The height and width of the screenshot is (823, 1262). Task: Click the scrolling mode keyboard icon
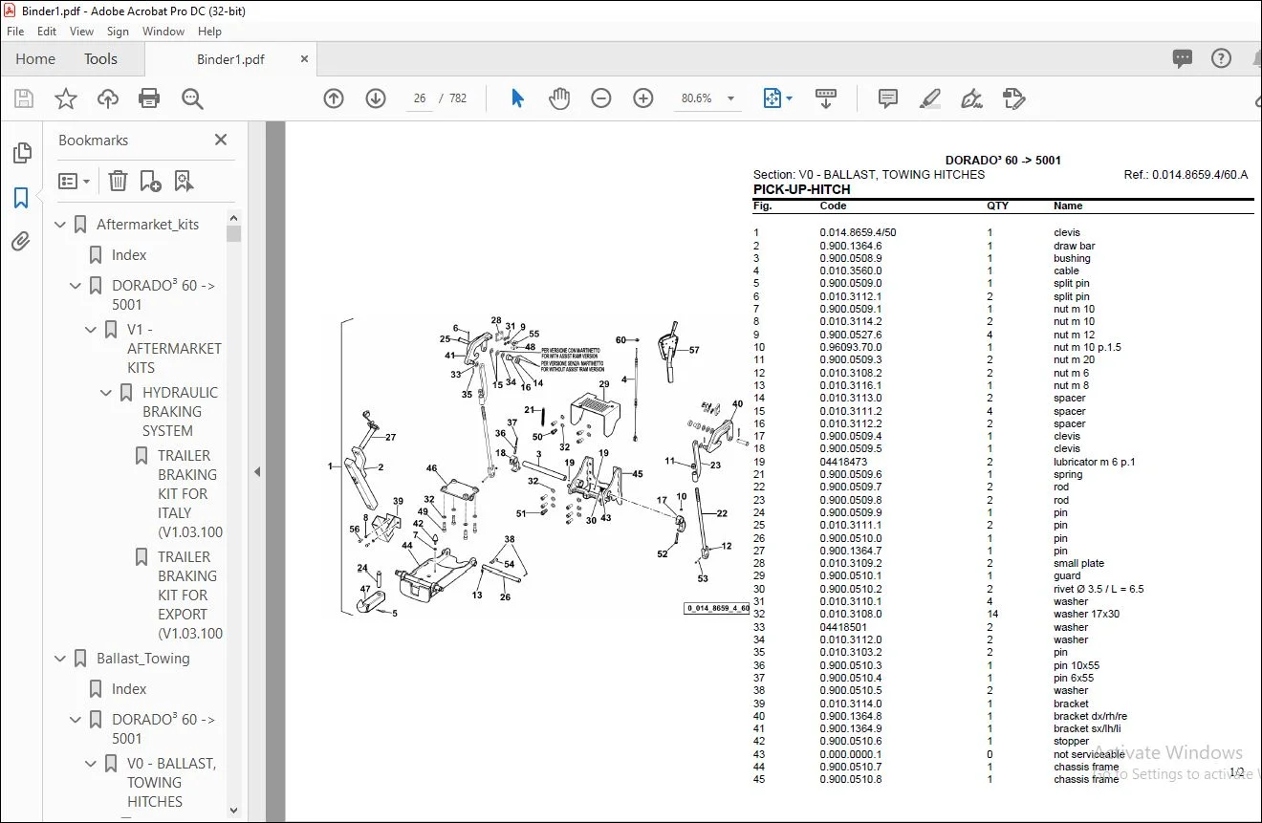826,98
